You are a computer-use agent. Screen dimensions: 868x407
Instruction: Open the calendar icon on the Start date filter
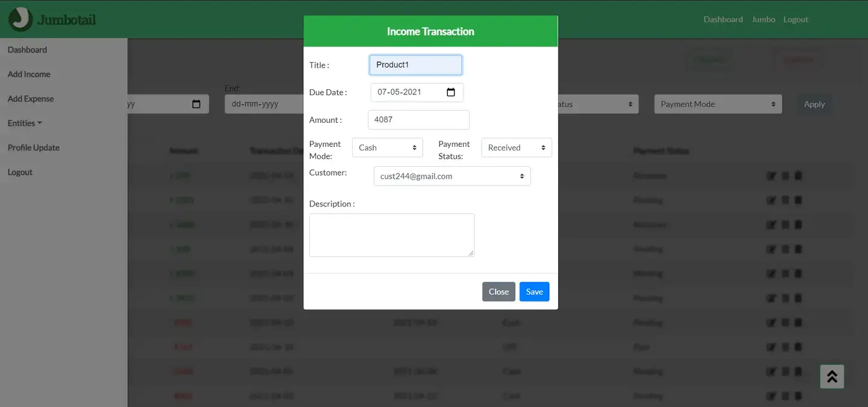[x=197, y=104]
